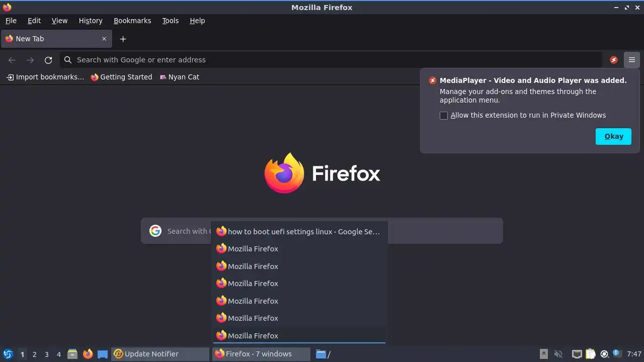This screenshot has width=644, height=362.
Task: Click the muted volume tray icon
Action: (x=558, y=354)
